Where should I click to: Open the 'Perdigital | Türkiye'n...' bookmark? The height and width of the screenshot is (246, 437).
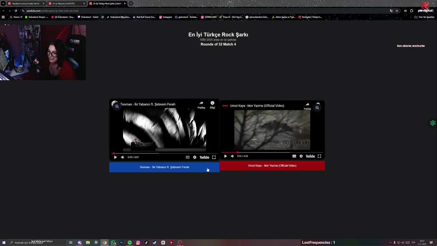(310, 17)
